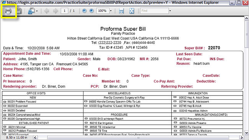This screenshot has width=249, height=140.
Task: Click the email/collaborate icon in the toolbar
Action: (31, 11)
